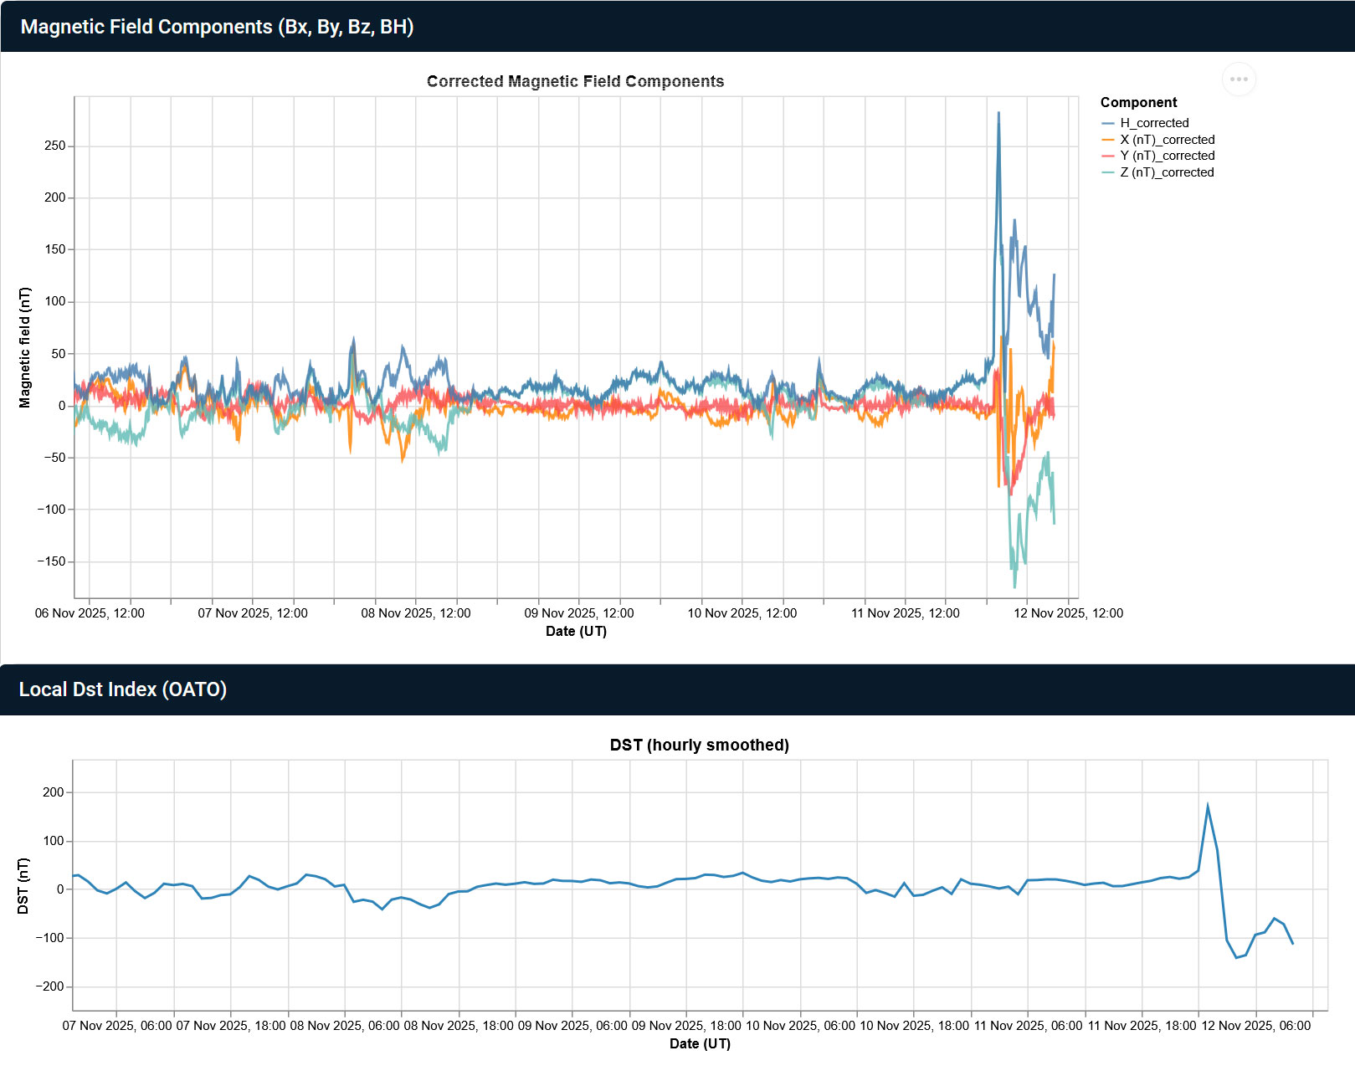Click the DST peak near 12 Nov
The width and height of the screenshot is (1355, 1076).
tap(1207, 806)
